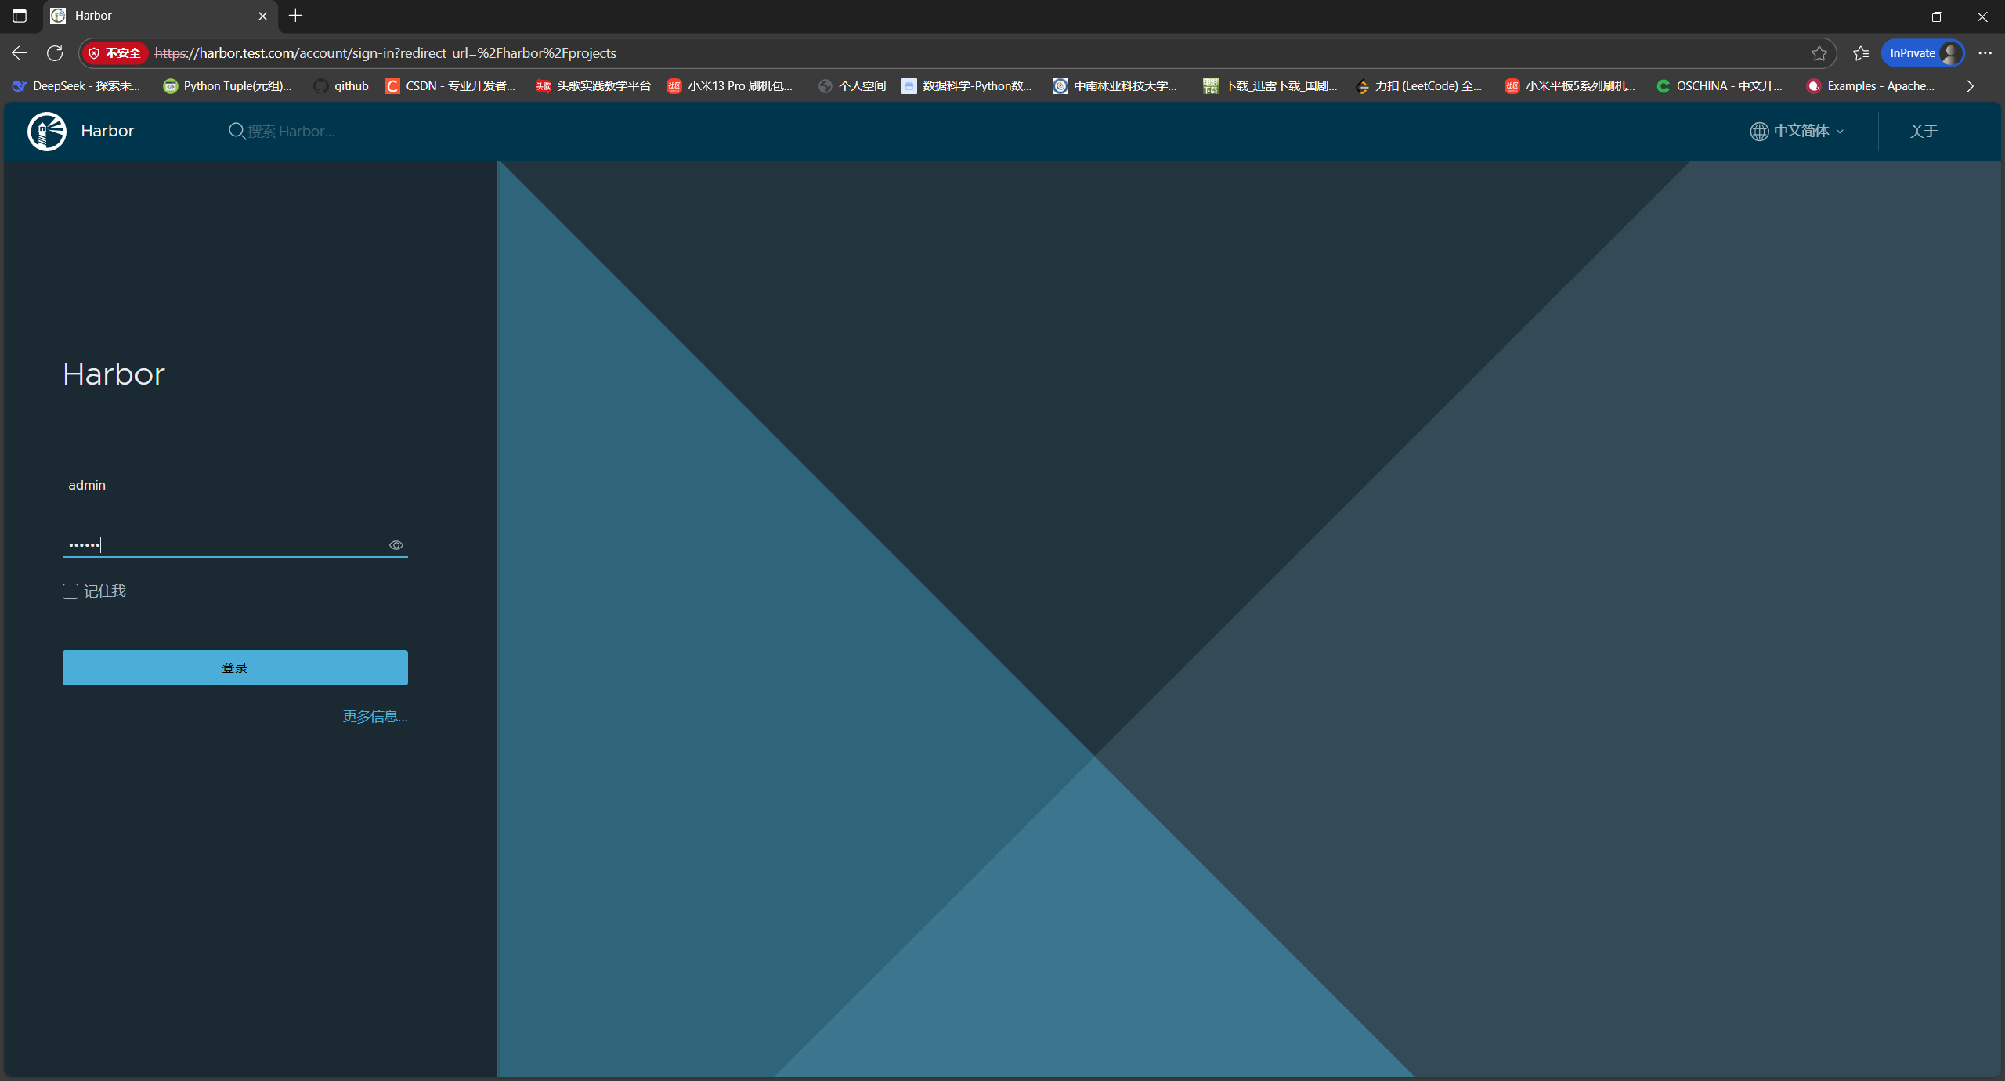Open the favorites list icon
Image resolution: width=2005 pixels, height=1081 pixels.
point(1861,53)
